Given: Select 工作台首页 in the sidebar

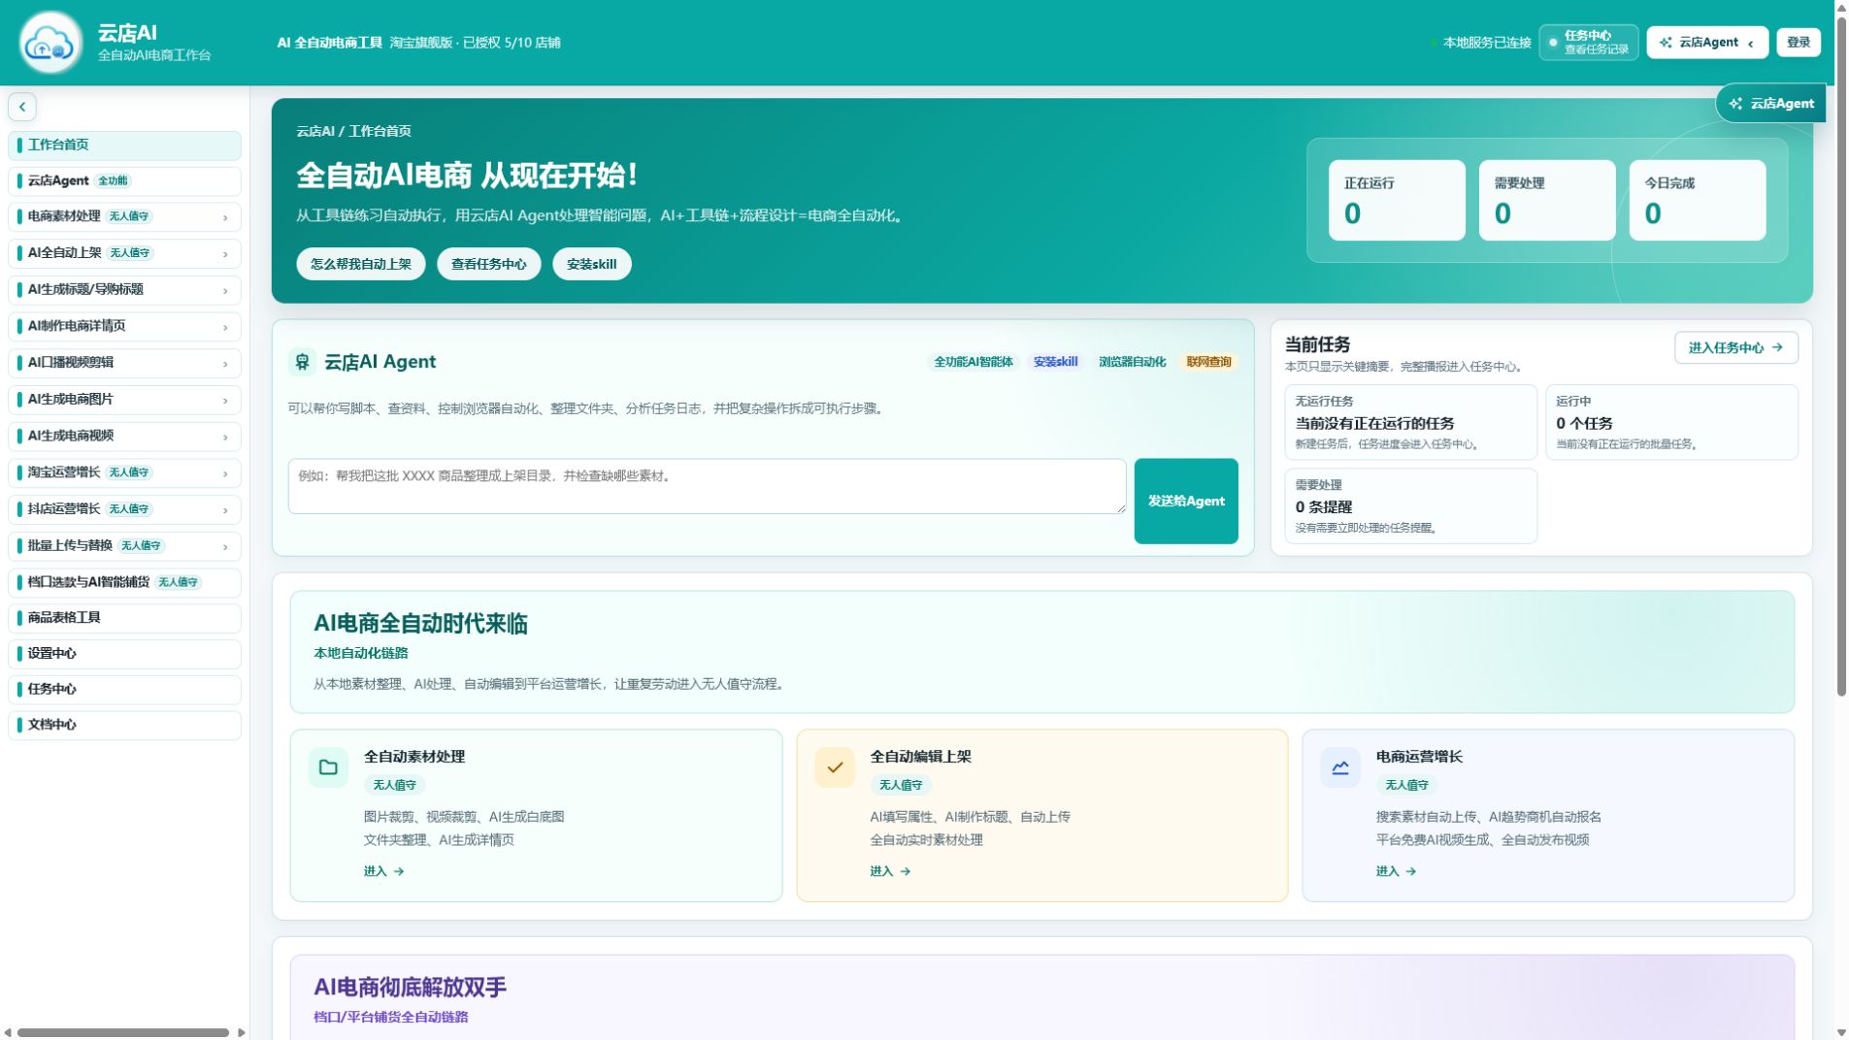Looking at the screenshot, I should [x=124, y=146].
